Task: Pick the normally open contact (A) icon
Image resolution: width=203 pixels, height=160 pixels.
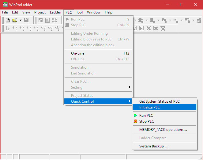Action: [x=15, y=28]
